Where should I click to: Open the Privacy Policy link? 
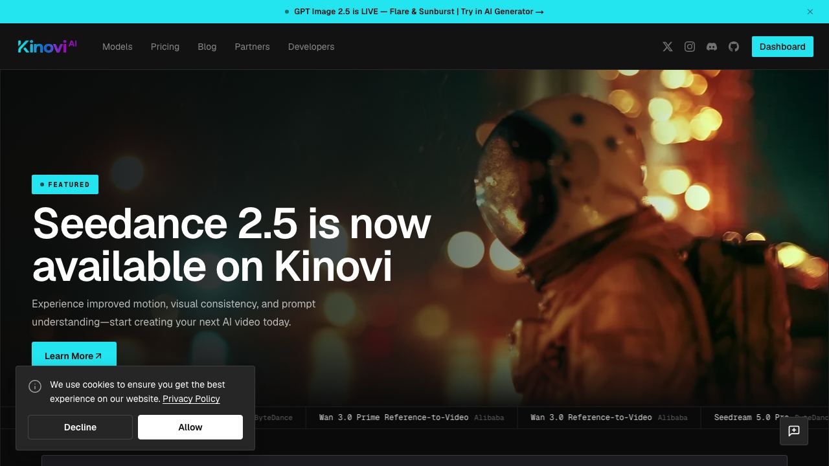pyautogui.click(x=191, y=399)
